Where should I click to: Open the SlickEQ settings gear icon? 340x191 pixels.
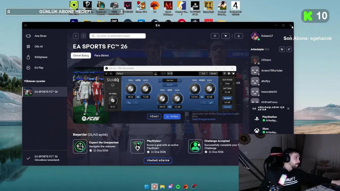pyautogui.click(x=229, y=73)
